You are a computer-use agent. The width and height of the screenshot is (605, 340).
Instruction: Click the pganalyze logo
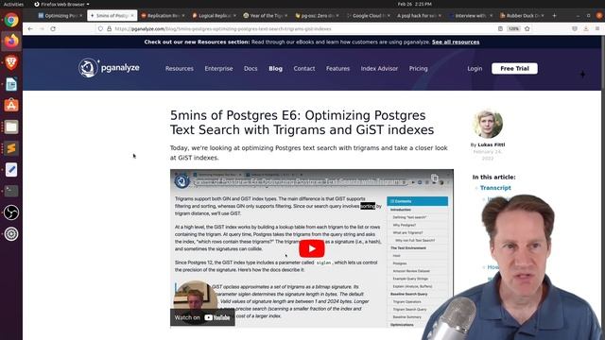(109, 68)
